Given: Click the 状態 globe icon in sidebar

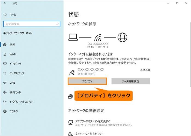Looking at the screenshot, I should click(x=5, y=45).
